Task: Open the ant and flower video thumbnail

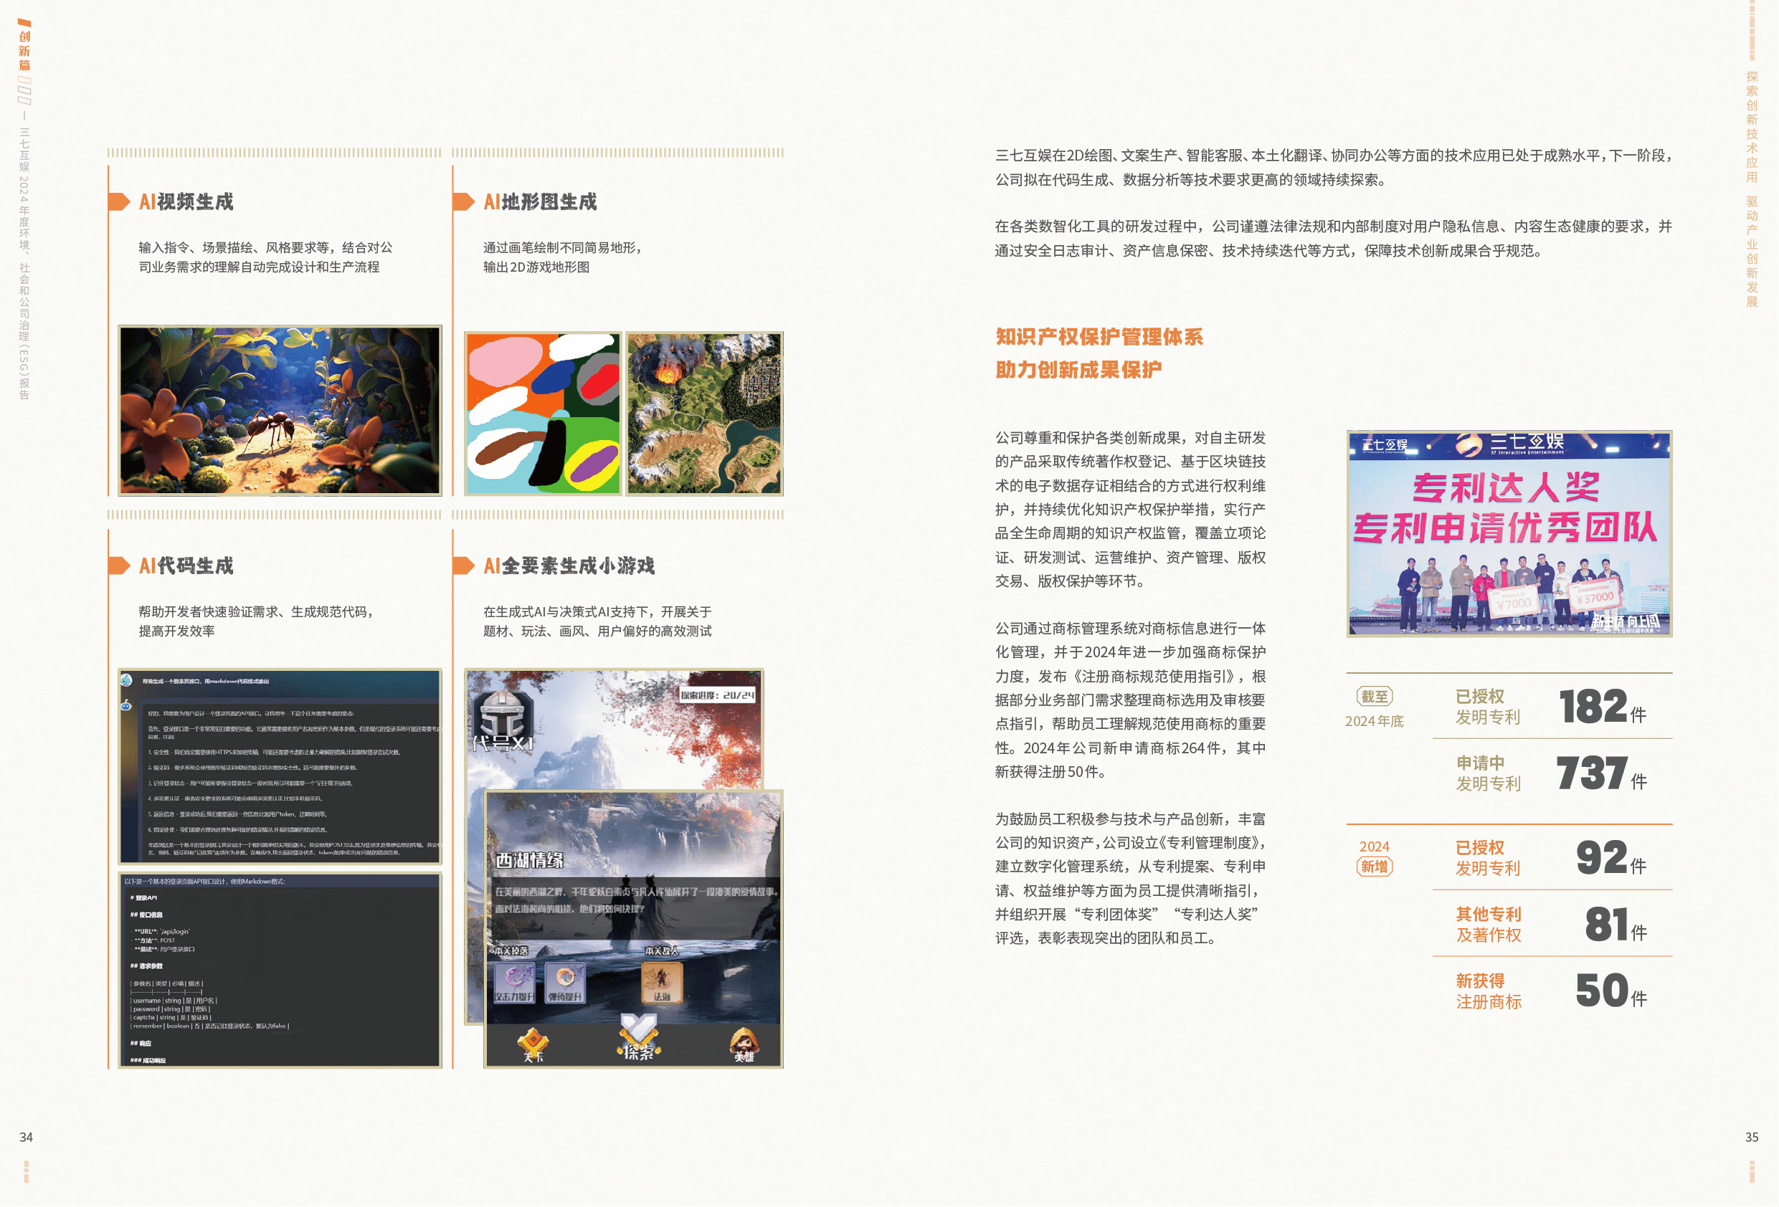Action: point(280,410)
